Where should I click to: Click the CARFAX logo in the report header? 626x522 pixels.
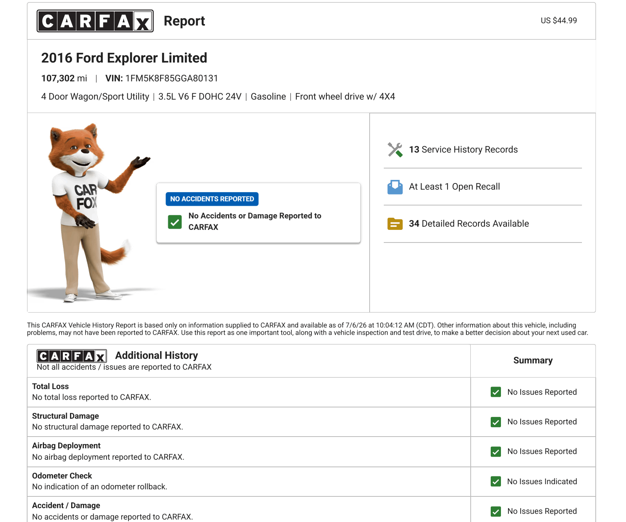(95, 21)
